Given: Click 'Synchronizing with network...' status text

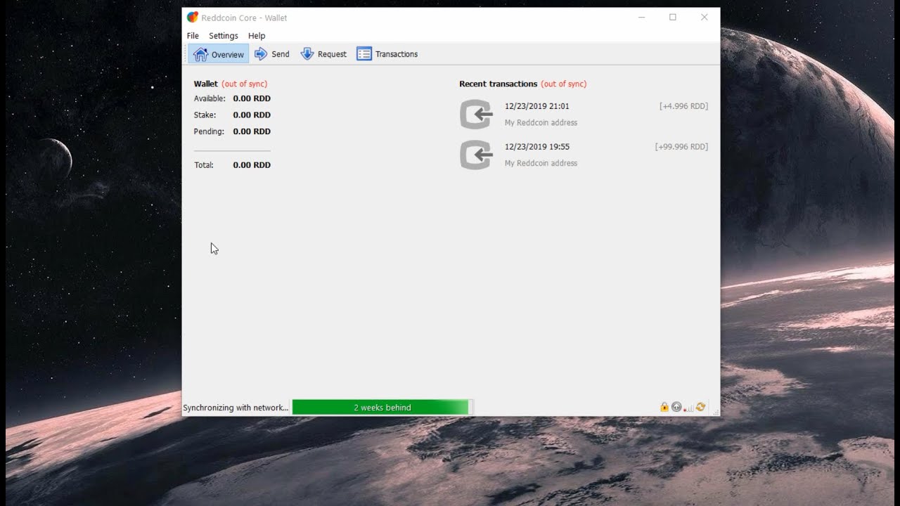Looking at the screenshot, I should 236,408.
